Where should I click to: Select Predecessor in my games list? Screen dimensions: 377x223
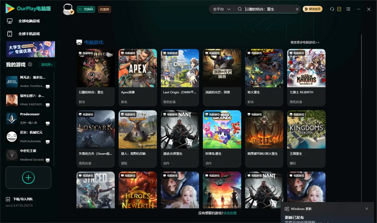[29, 118]
